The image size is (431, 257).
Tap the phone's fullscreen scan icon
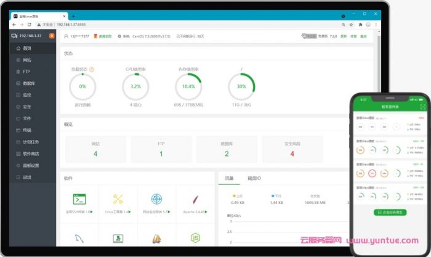coord(422,107)
